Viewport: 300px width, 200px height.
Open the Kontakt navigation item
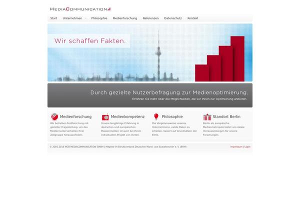click(192, 18)
